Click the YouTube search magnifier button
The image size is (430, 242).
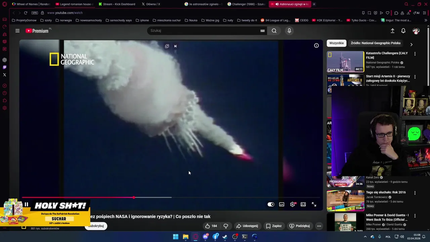(274, 31)
